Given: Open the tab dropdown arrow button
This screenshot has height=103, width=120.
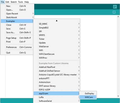Looking at the screenshot, I should [114, 12].
